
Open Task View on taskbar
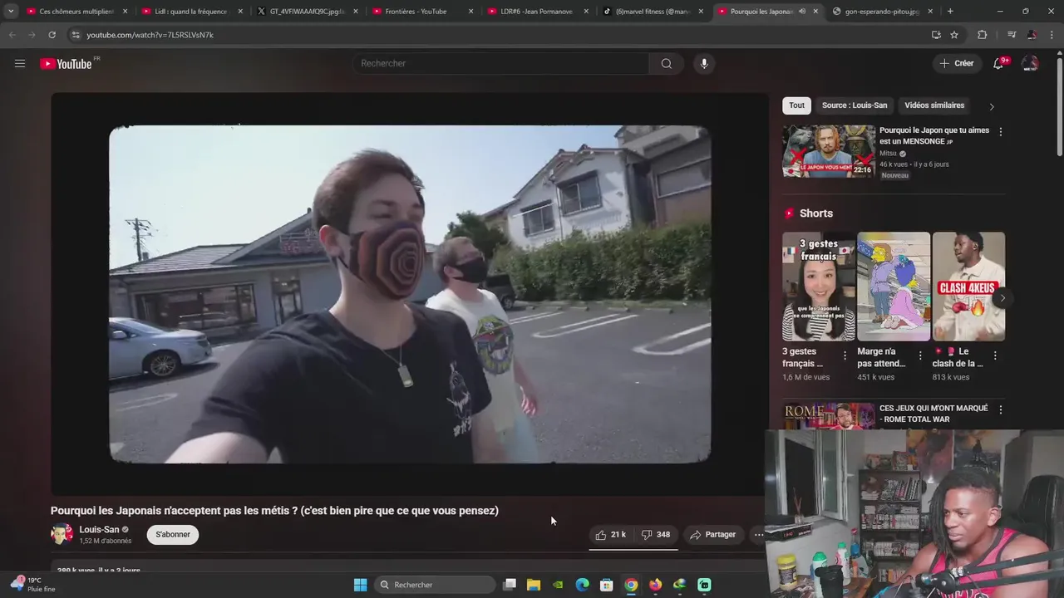[510, 585]
